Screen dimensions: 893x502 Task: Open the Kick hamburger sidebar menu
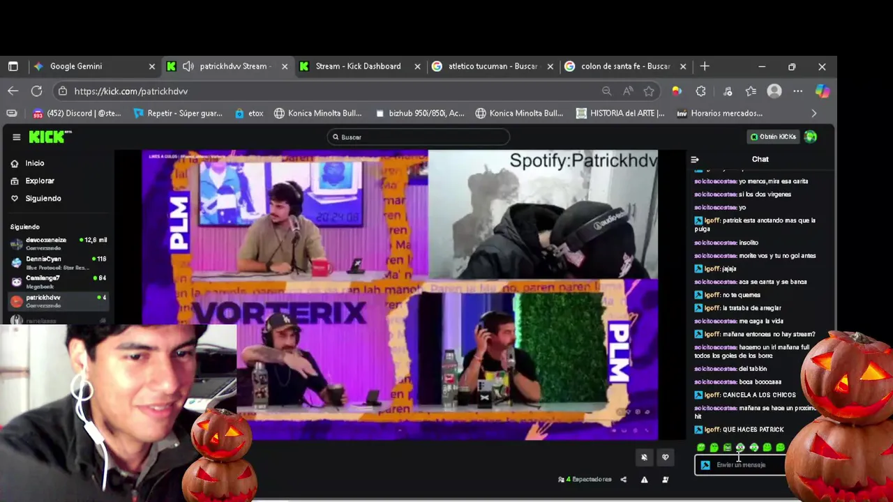click(17, 137)
